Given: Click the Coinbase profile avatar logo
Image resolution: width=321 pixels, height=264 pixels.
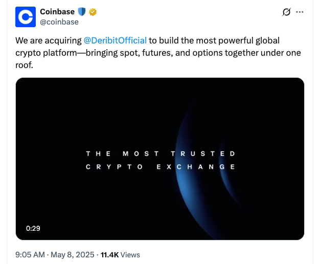Looking at the screenshot, I should click(x=26, y=16).
